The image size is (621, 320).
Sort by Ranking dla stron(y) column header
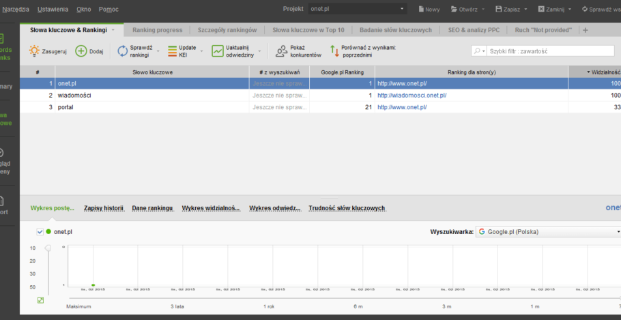tap(472, 72)
